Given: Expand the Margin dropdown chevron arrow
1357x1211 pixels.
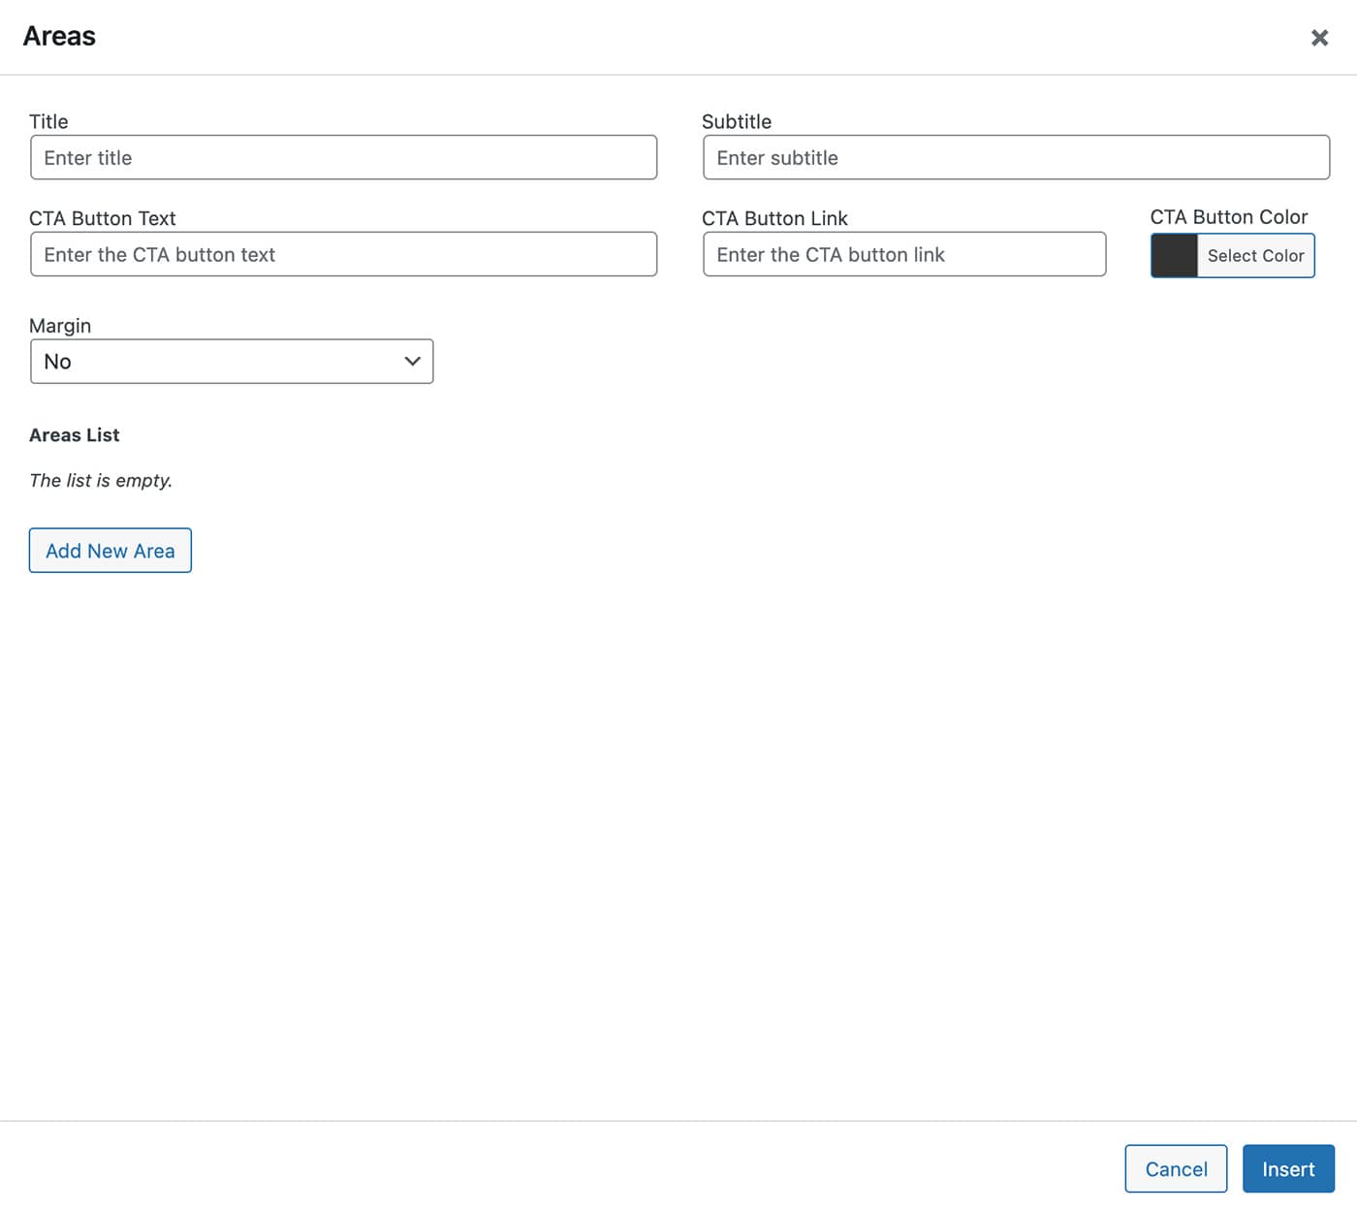Looking at the screenshot, I should point(412,362).
